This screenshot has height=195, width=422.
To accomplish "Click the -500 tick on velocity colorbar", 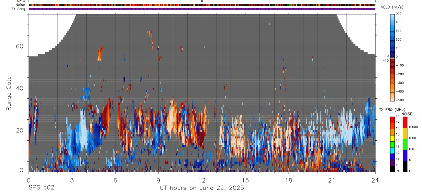I will click(400, 100).
